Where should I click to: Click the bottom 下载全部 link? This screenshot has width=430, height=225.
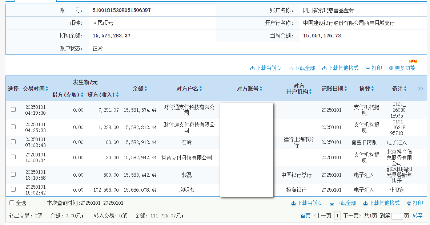pyautogui.click(x=343, y=203)
